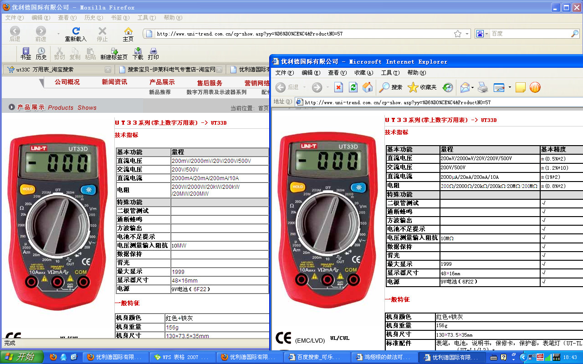The width and height of the screenshot is (583, 364).
Task: Select cell 200V/500V in IE table
Action: [x=490, y=167]
